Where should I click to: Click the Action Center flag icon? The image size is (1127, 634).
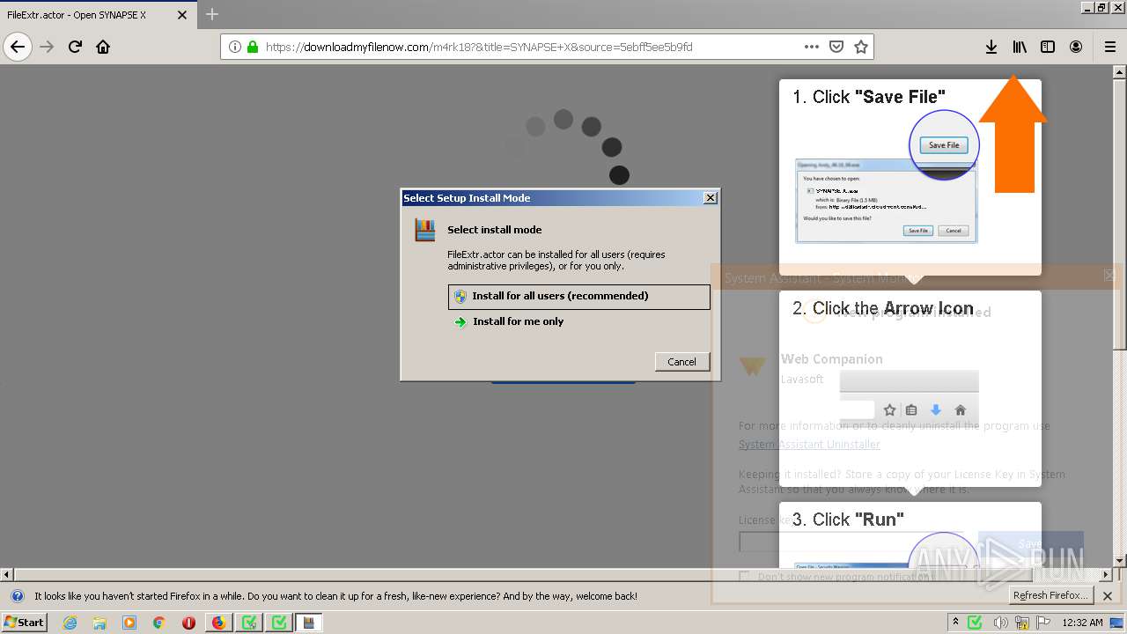pyautogui.click(x=1044, y=623)
